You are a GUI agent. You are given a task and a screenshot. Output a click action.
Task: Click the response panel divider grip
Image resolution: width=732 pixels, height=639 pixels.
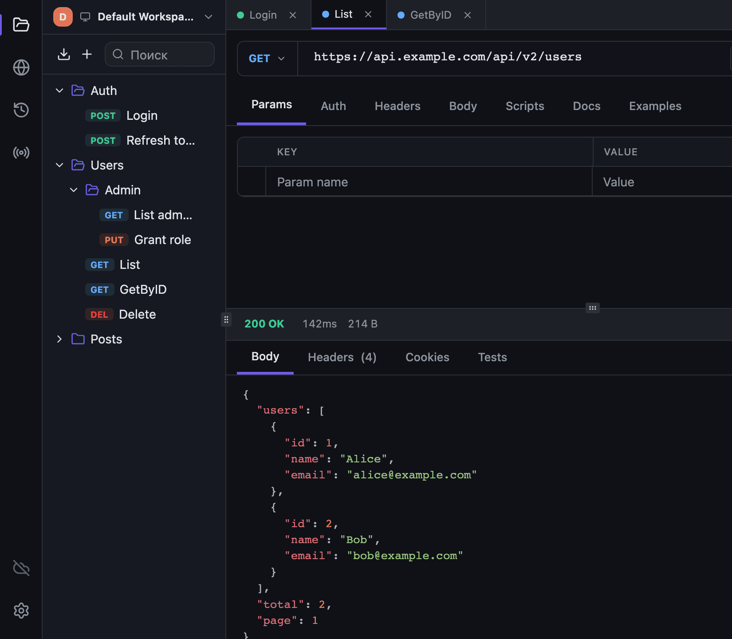593,308
